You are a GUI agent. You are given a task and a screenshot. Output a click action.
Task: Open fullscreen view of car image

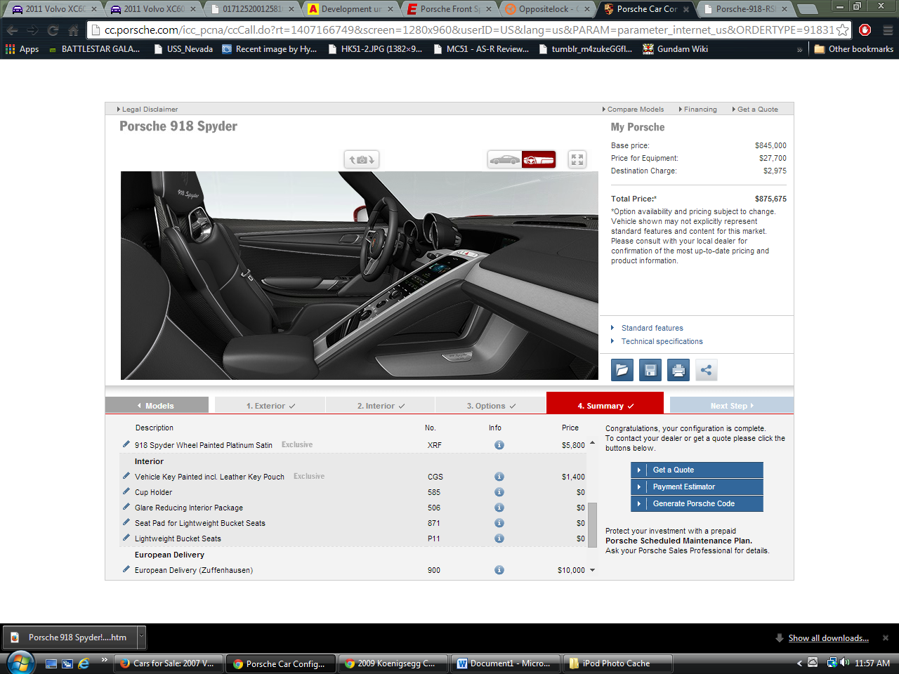(577, 159)
